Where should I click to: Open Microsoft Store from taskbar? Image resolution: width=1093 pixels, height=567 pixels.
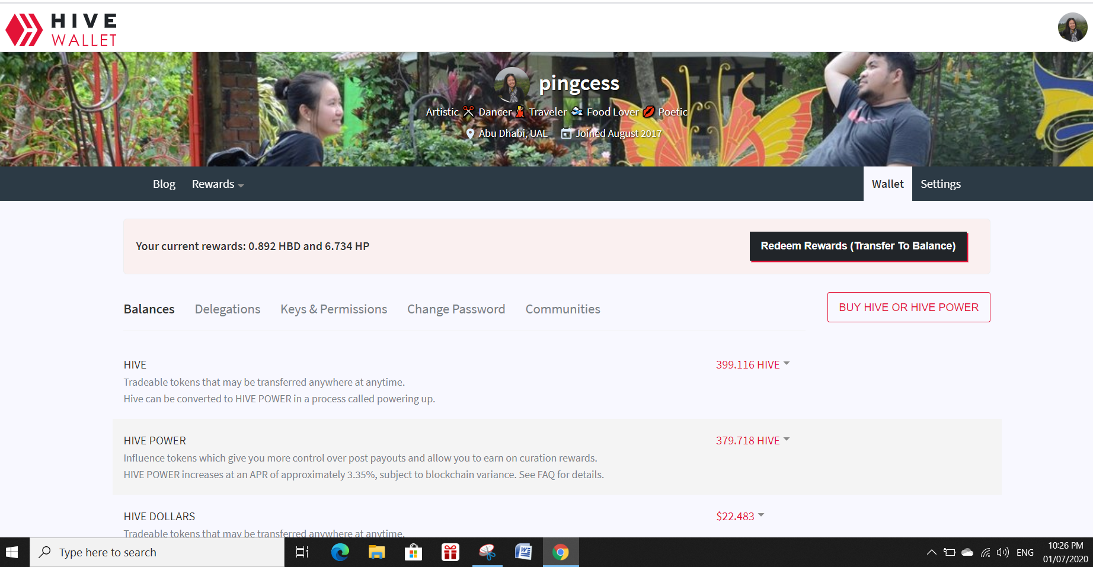(x=413, y=552)
